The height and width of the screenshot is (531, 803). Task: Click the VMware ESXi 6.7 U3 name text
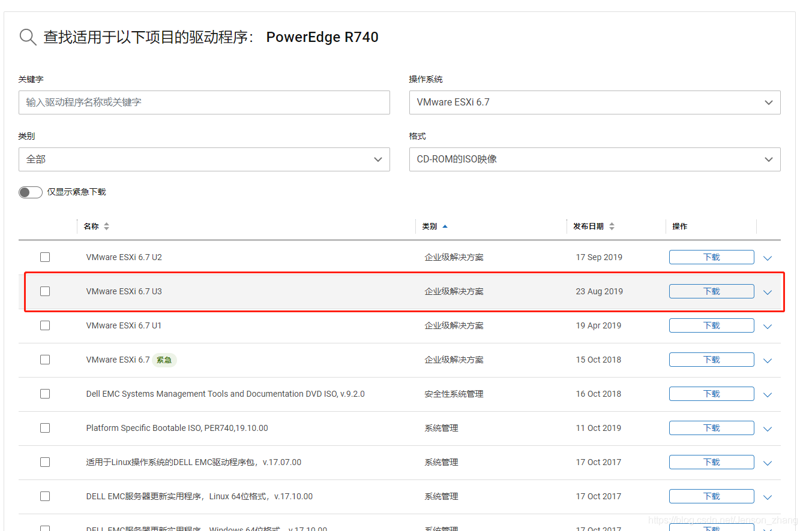coord(124,291)
